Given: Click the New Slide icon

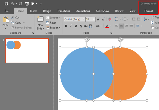Looking at the screenshot, I should [40, 19].
